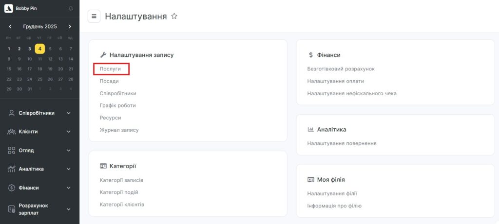
Task: Go to previous month in calendar
Action: [x=10, y=27]
